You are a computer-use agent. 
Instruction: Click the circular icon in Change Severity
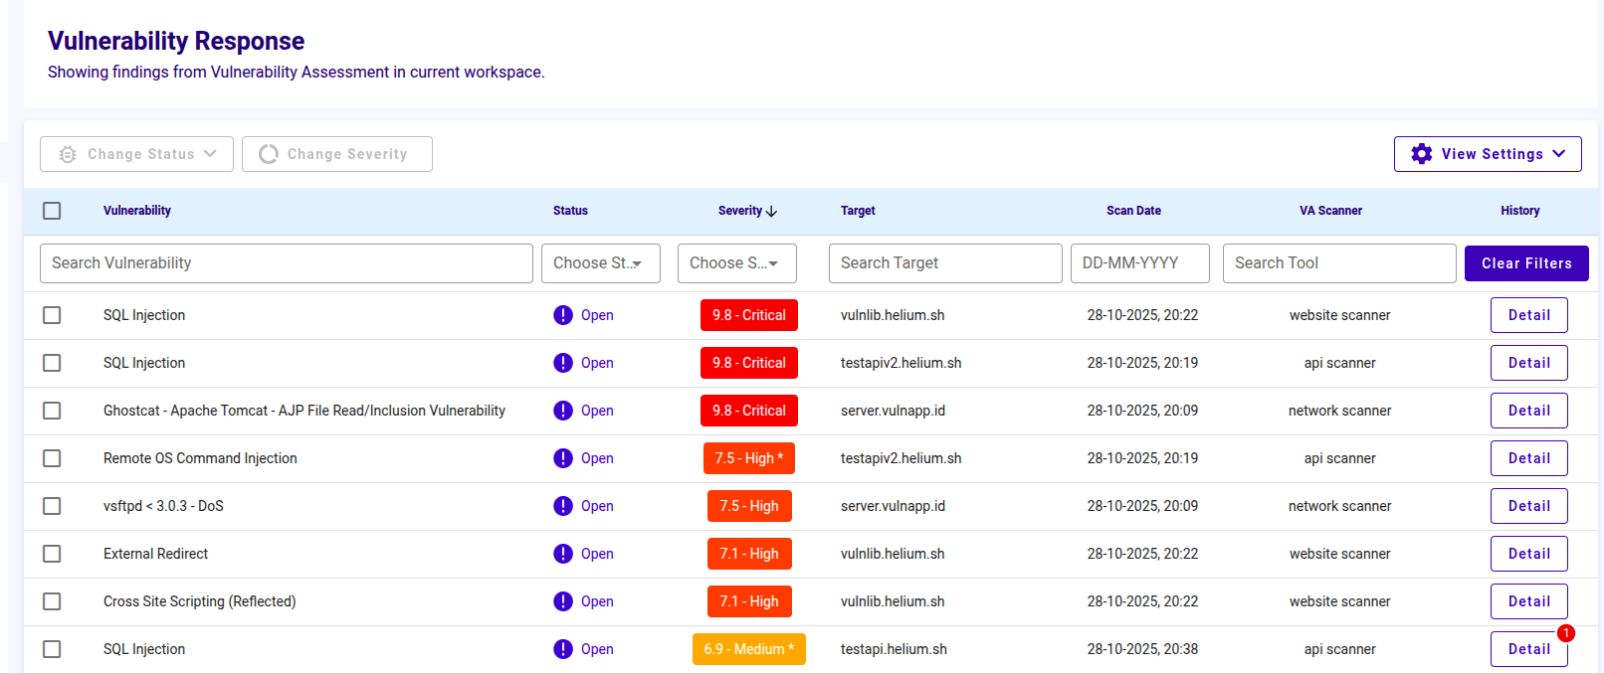[268, 154]
